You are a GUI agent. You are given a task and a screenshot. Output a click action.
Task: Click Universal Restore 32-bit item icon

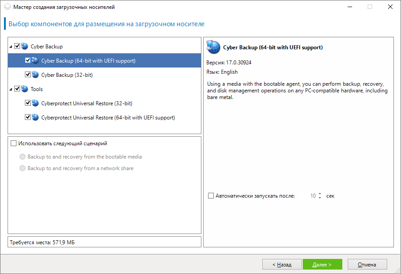(x=35, y=103)
